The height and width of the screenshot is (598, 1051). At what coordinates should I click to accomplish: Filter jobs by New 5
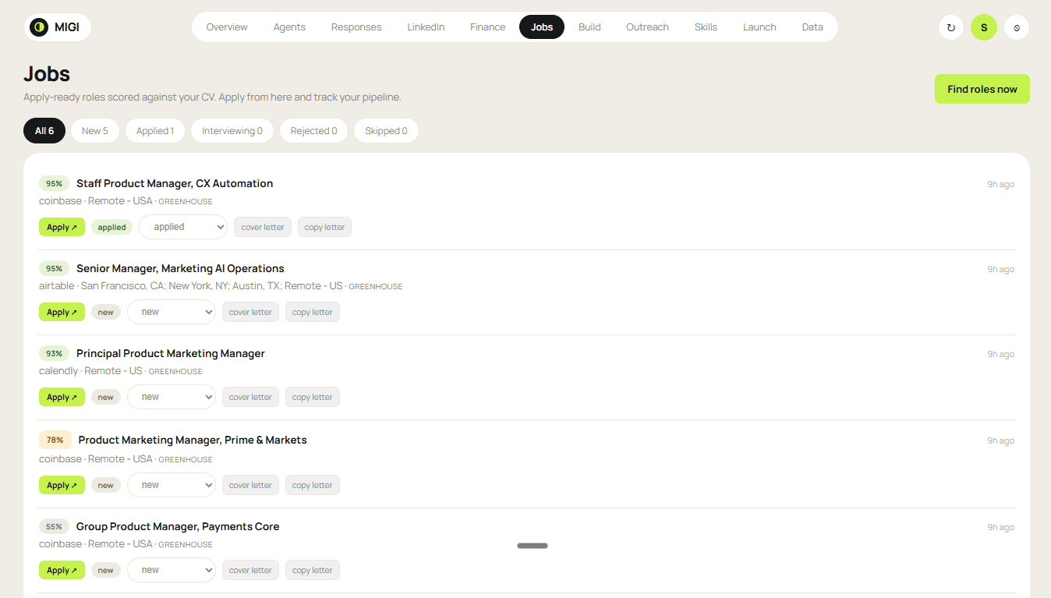(95, 131)
